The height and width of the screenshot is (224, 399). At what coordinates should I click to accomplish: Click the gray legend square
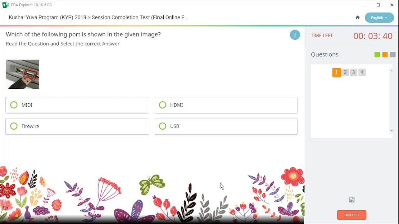tap(393, 55)
